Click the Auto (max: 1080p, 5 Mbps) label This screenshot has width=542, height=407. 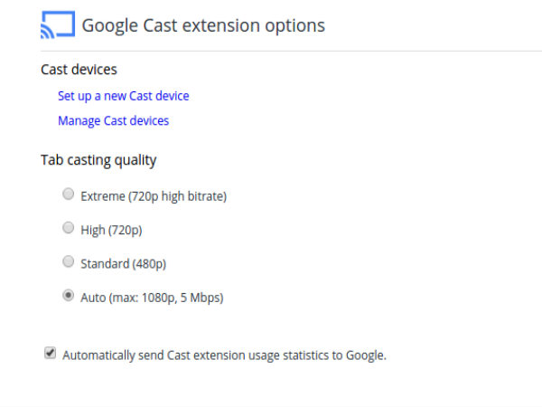click(x=152, y=298)
